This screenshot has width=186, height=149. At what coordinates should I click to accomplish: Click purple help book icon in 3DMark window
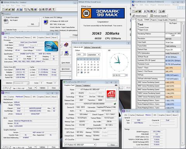pos(66,45)
